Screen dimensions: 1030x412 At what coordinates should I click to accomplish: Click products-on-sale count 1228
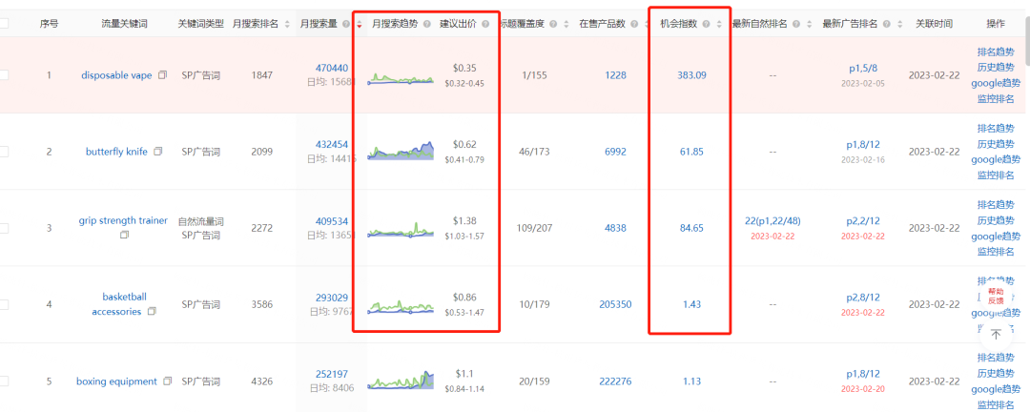pyautogui.click(x=615, y=75)
